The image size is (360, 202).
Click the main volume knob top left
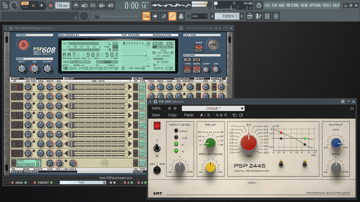(x=13, y=5)
